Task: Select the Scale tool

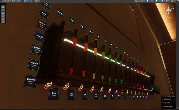Action: pyautogui.click(x=3, y=16)
